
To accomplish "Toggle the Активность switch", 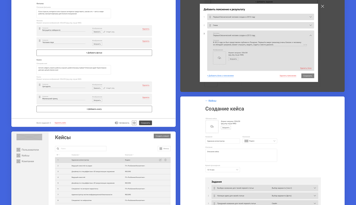I will (117, 123).
